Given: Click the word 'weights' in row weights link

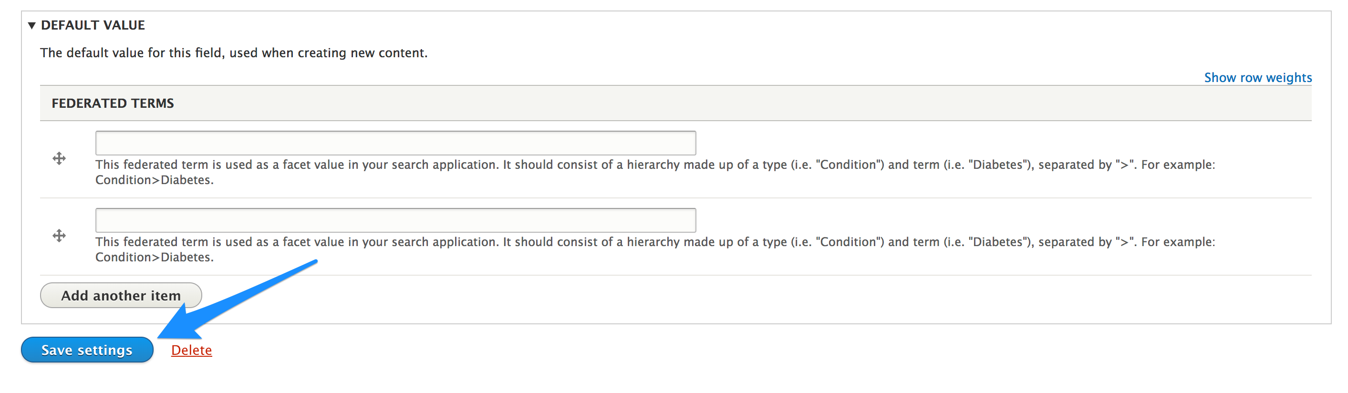Looking at the screenshot, I should tap(1289, 78).
